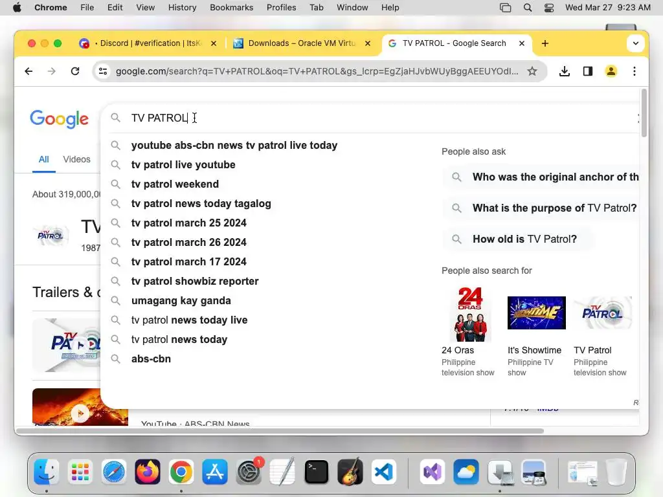Open the All results tab

[43, 159]
